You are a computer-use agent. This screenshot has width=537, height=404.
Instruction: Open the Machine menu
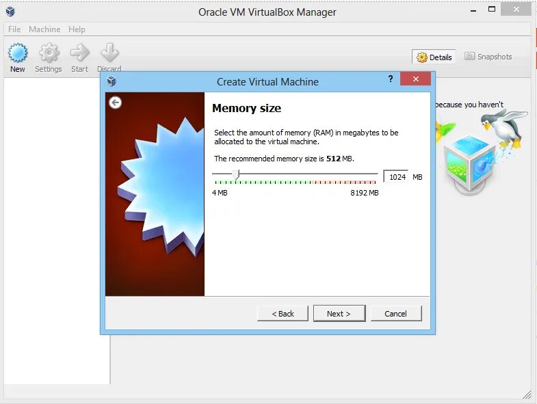44,29
